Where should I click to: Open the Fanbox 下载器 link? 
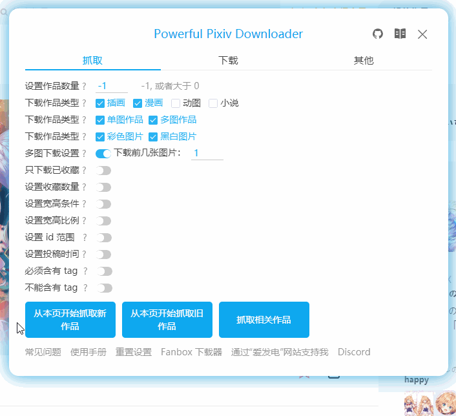click(191, 352)
